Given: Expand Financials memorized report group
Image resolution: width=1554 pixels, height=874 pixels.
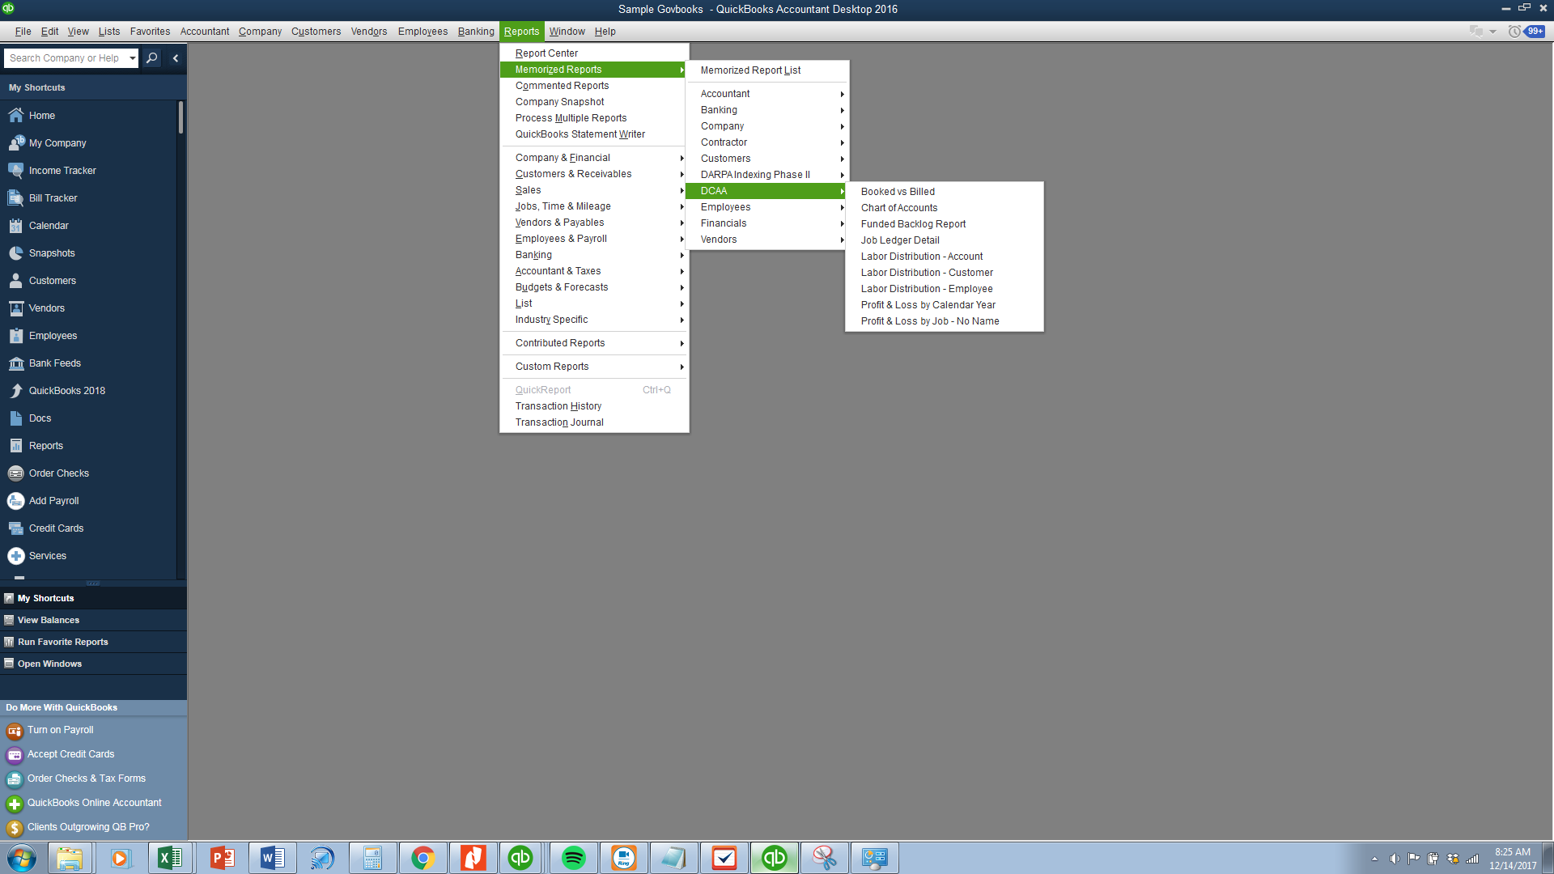Looking at the screenshot, I should click(x=766, y=223).
